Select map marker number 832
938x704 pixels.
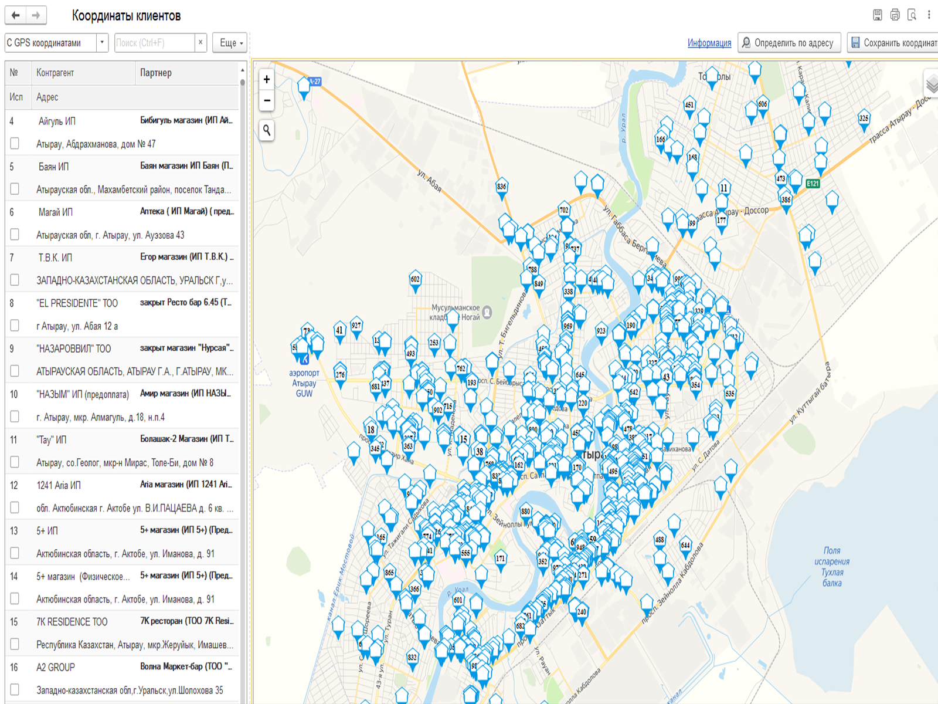coord(412,659)
